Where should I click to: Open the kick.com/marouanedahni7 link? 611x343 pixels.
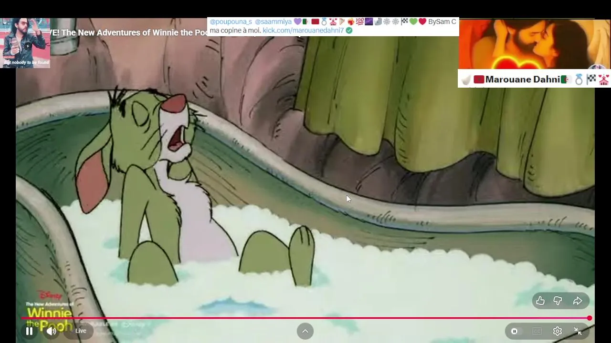tap(303, 30)
